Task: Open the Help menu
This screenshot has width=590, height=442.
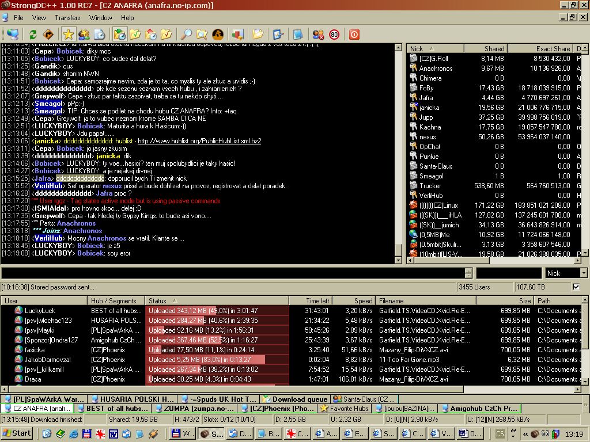Action: (x=127, y=18)
